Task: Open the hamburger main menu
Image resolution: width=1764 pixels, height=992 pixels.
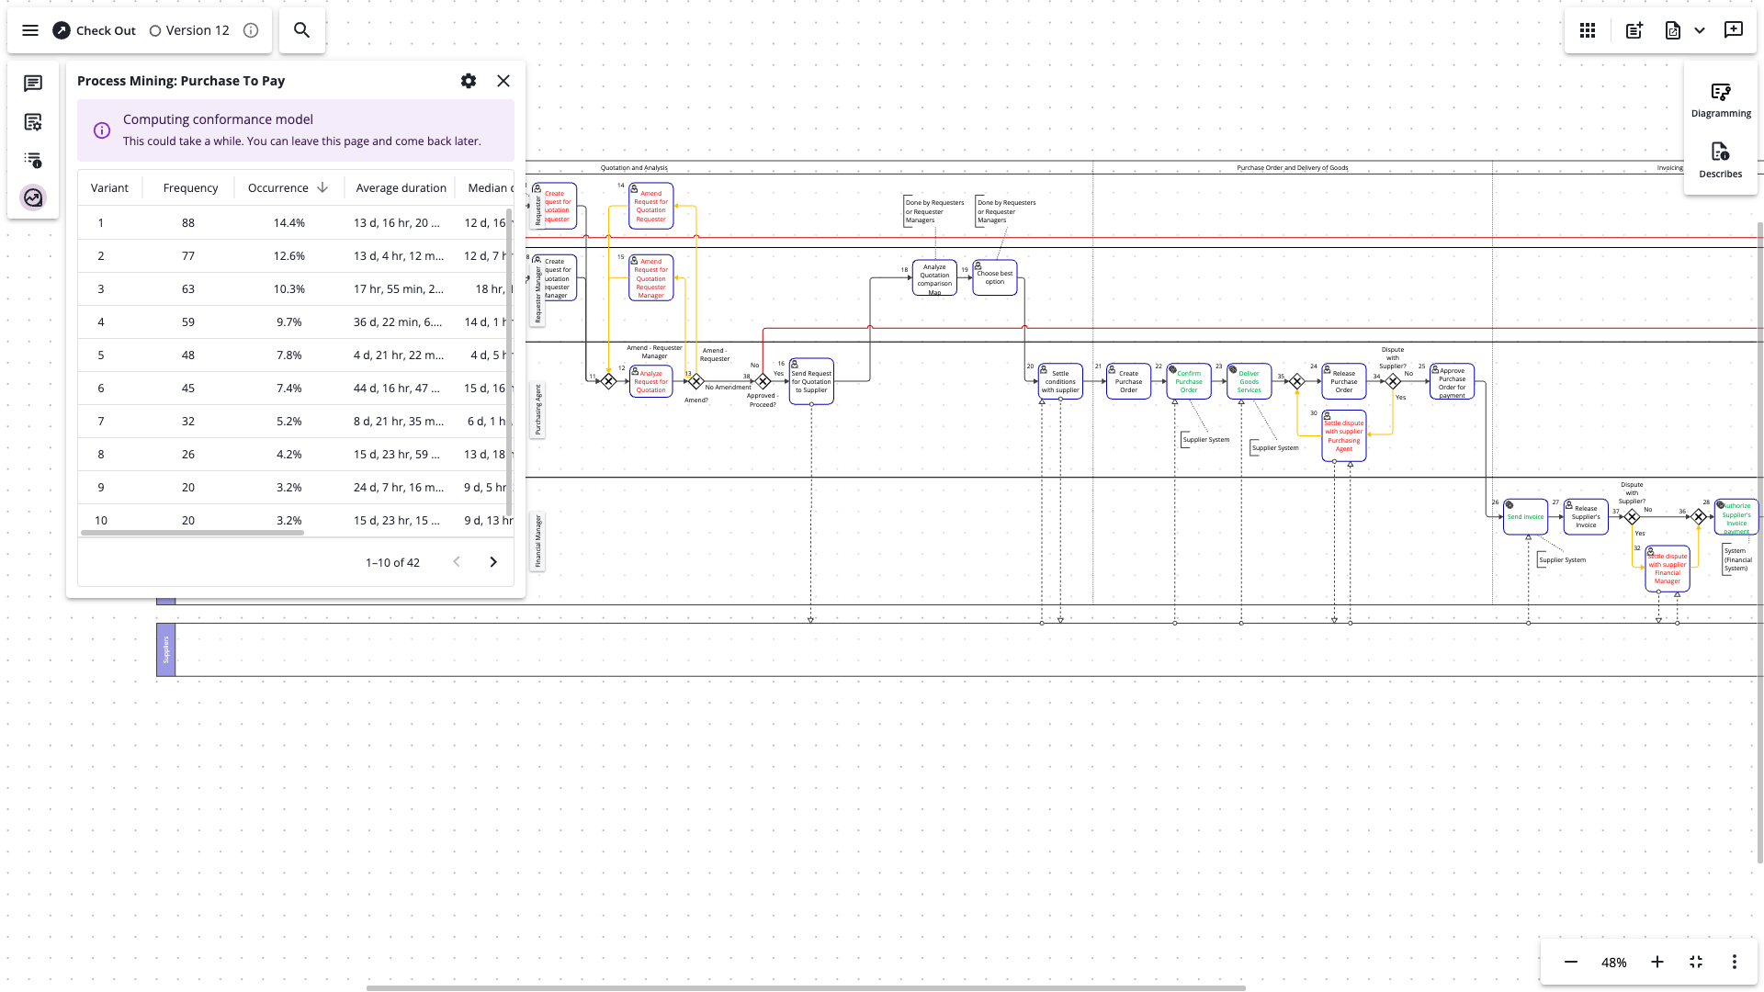Action: tap(30, 30)
